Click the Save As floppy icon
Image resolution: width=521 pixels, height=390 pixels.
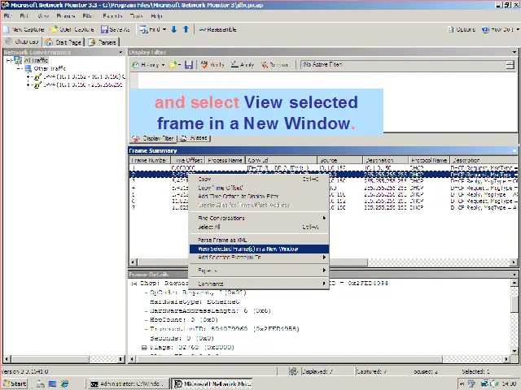104,29
